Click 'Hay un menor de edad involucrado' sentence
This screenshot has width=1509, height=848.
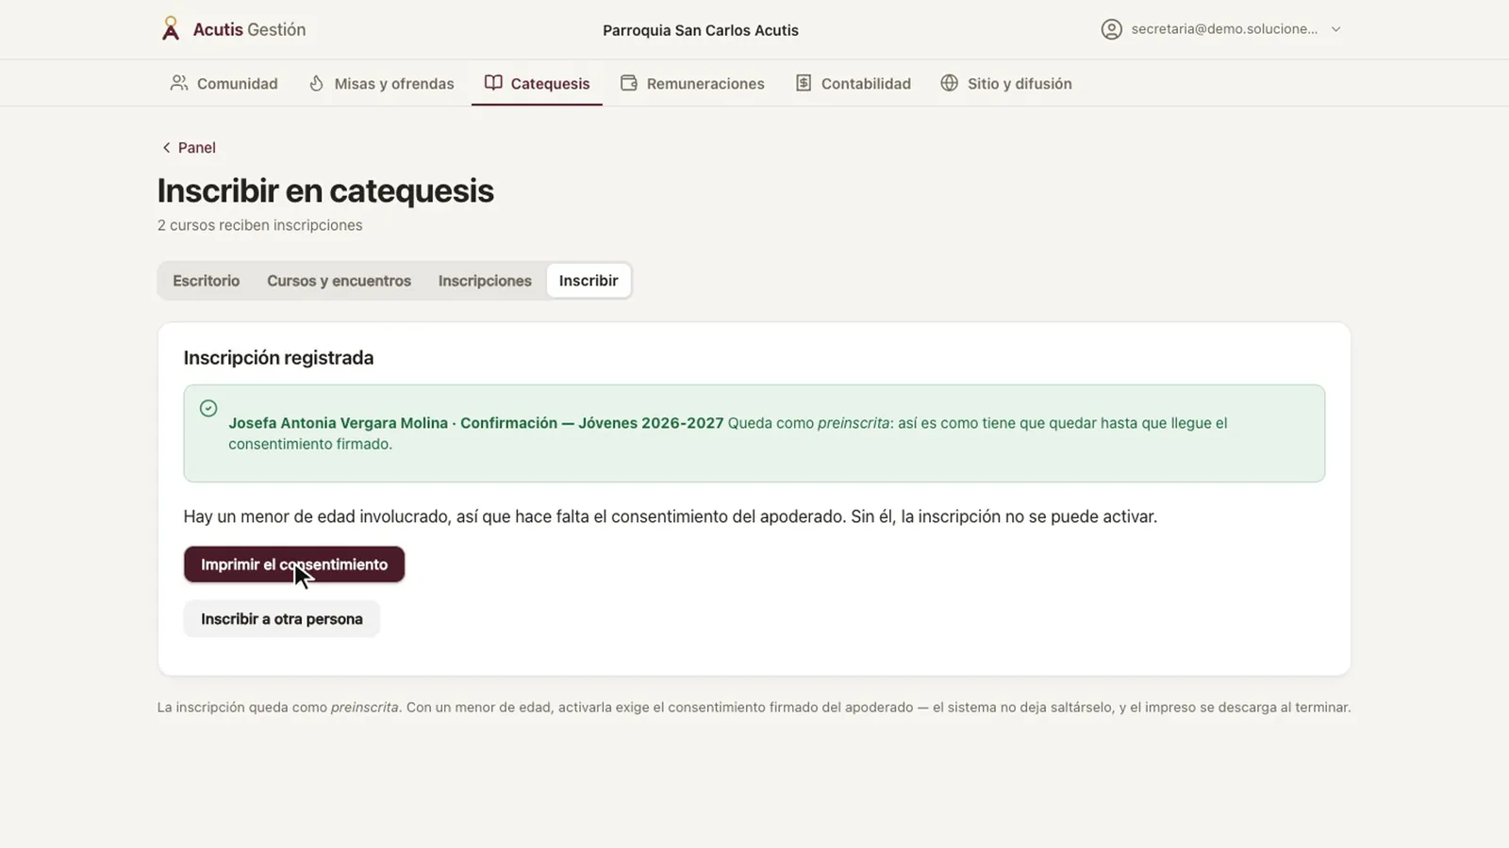pyautogui.click(x=670, y=516)
